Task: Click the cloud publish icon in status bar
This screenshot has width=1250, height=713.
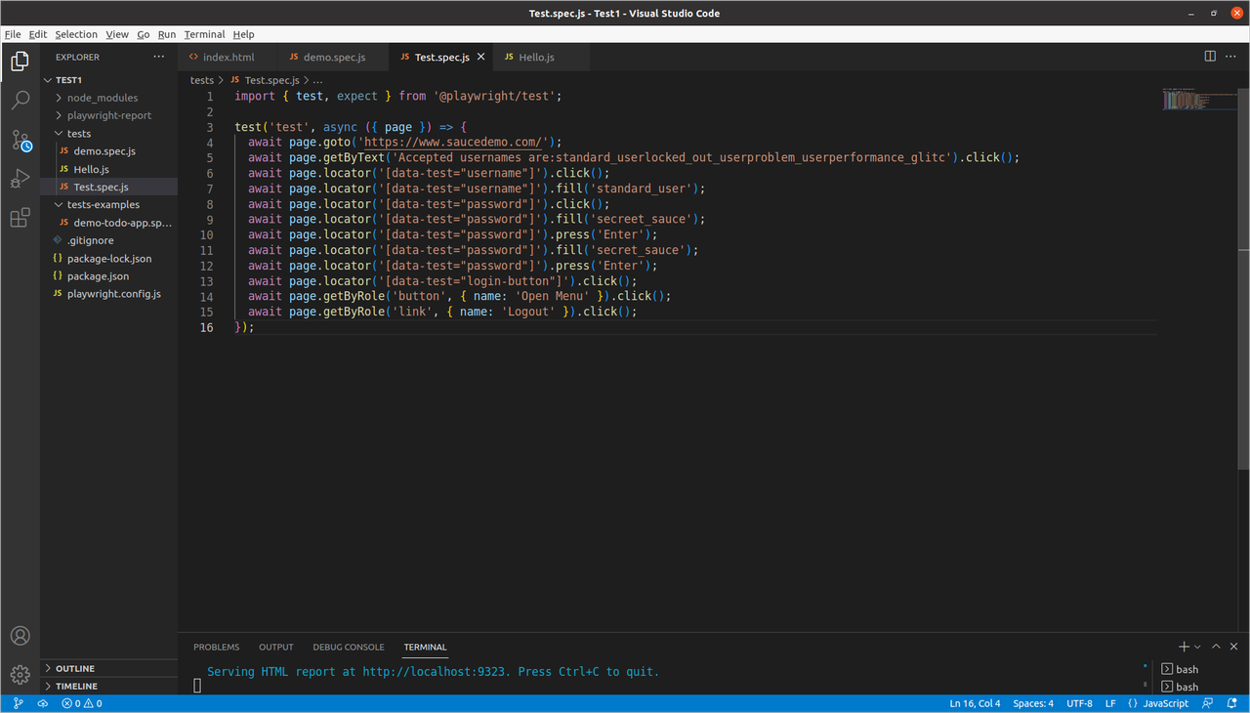Action: point(43,703)
